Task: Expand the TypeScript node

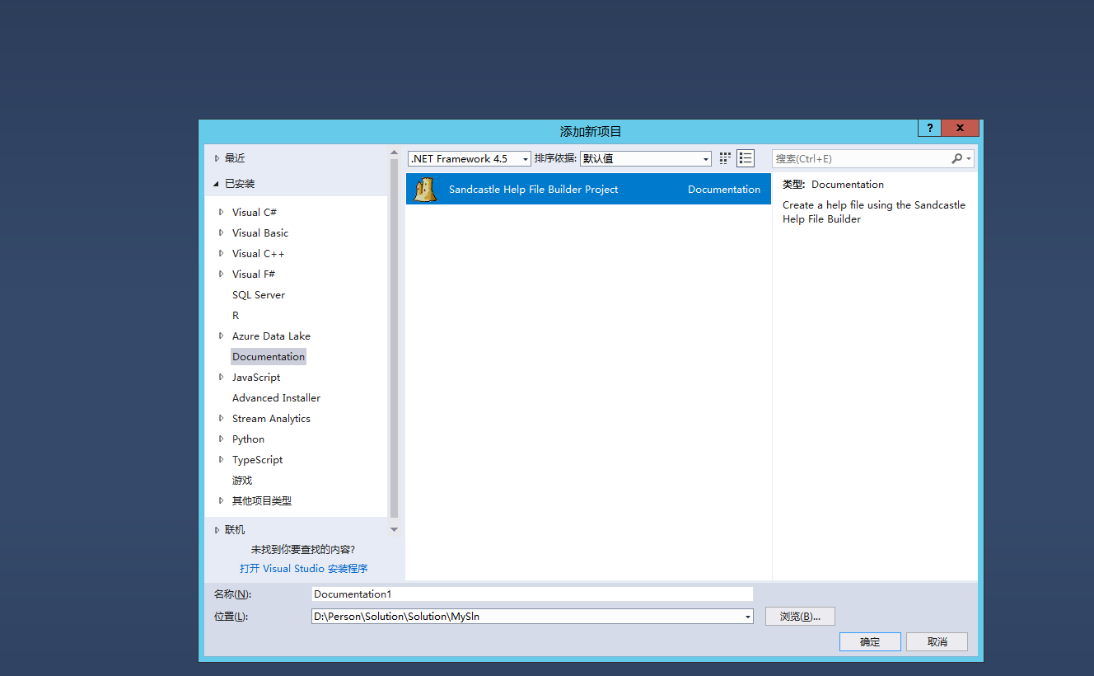Action: point(222,459)
